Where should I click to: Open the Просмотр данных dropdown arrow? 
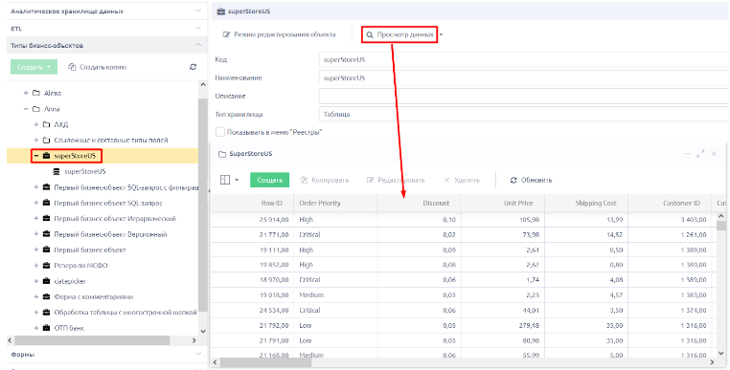(442, 34)
